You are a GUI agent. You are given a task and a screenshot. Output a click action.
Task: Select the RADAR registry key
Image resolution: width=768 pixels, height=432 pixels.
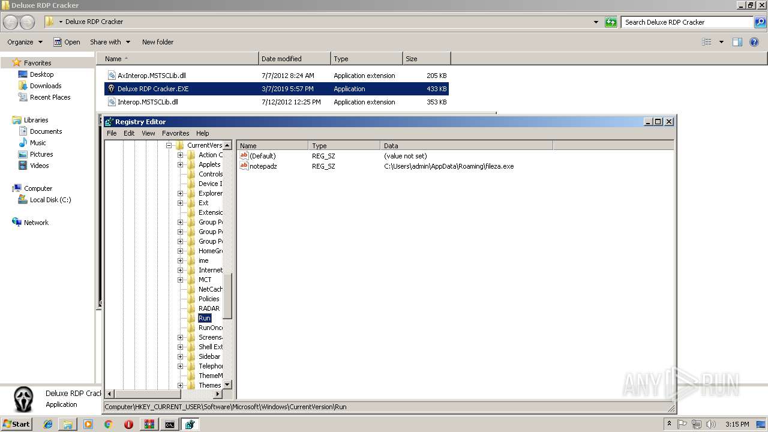[209, 308]
